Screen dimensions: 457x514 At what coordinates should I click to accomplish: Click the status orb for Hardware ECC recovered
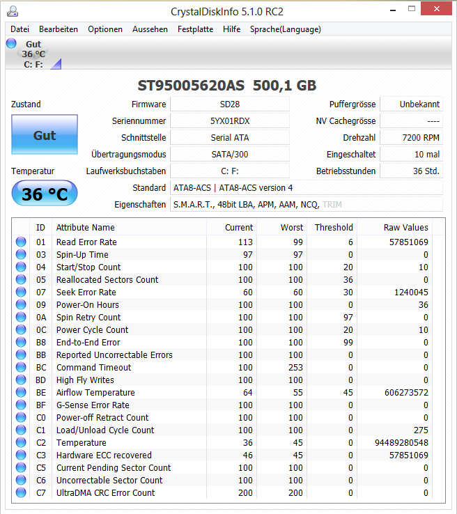[21, 455]
